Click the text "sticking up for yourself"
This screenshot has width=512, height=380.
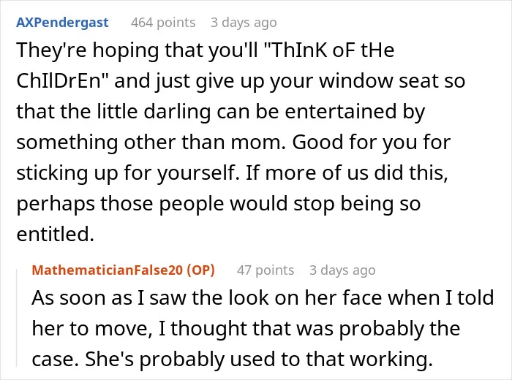point(126,173)
